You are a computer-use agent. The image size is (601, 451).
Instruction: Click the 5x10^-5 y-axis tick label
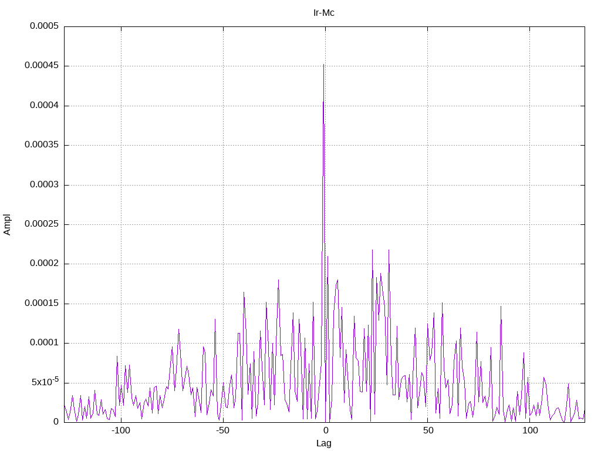pyautogui.click(x=45, y=382)
